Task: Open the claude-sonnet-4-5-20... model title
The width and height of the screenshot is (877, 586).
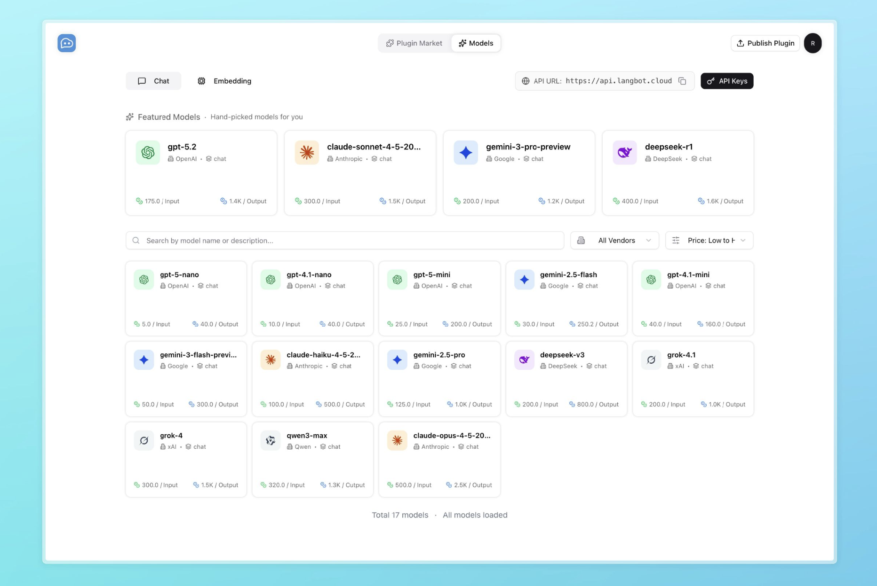Action: point(374,147)
